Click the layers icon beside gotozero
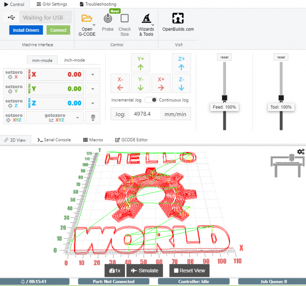Viewport: 306px width, 286px height. click(93, 118)
